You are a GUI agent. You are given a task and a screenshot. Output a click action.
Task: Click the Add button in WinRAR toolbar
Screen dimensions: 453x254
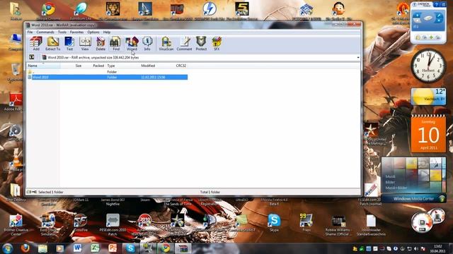36,44
